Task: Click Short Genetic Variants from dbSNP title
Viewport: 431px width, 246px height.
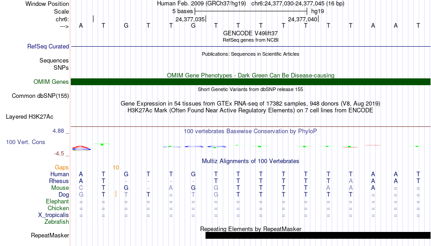Action: (x=250, y=90)
